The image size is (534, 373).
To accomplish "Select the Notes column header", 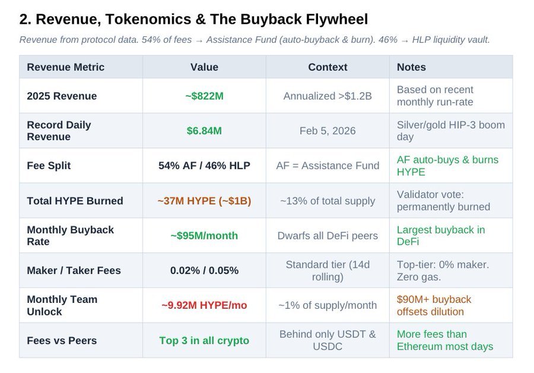I will 411,67.
